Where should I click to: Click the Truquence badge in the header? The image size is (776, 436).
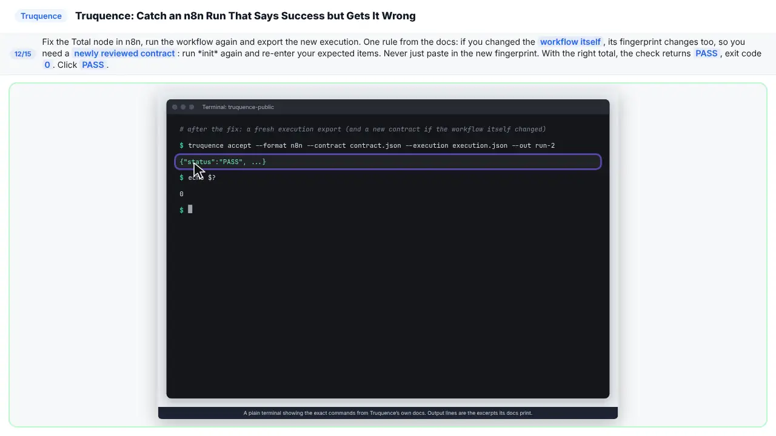41,16
